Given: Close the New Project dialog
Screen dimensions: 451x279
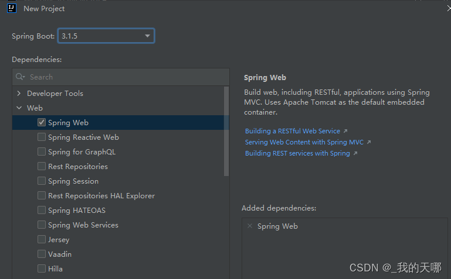Looking at the screenshot, I should 449,8.
